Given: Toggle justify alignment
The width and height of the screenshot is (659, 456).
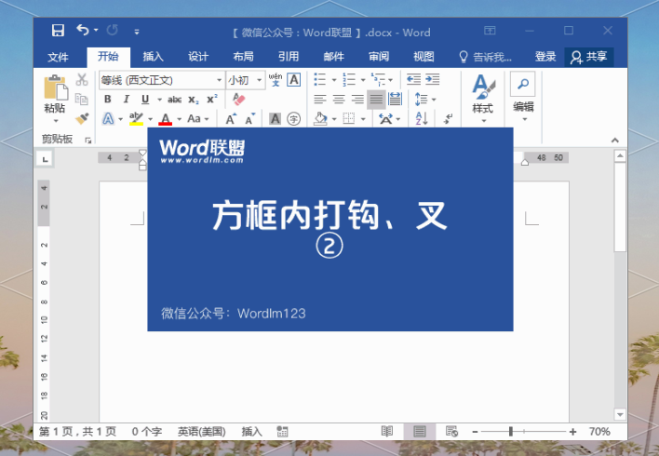Looking at the screenshot, I should (376, 100).
